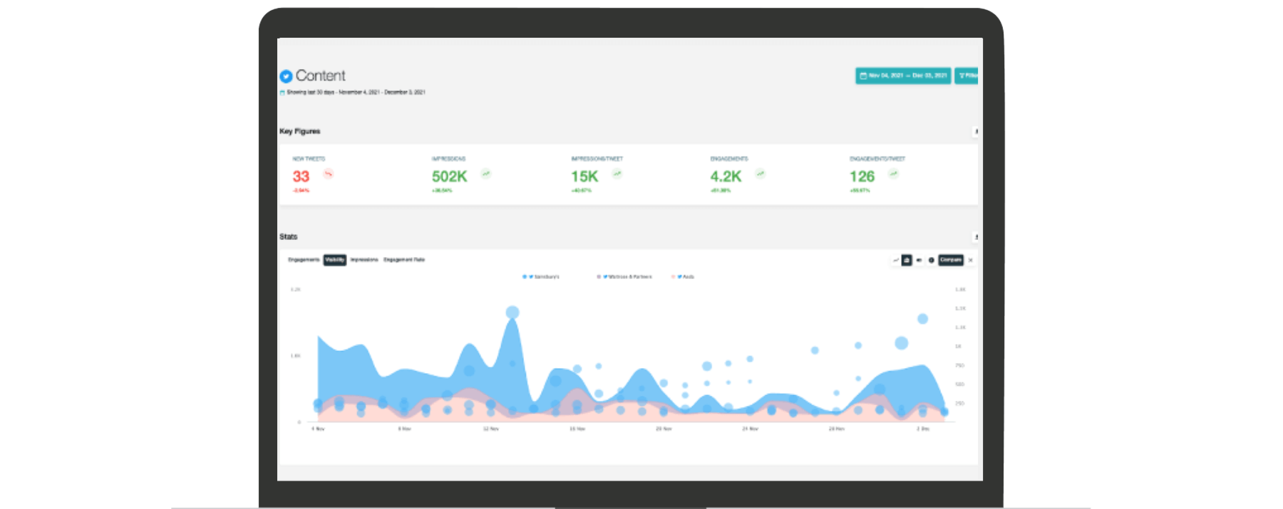Click the downward trend icon beside 33 tweets
Viewport: 1283px width, 509px height.
tap(329, 174)
